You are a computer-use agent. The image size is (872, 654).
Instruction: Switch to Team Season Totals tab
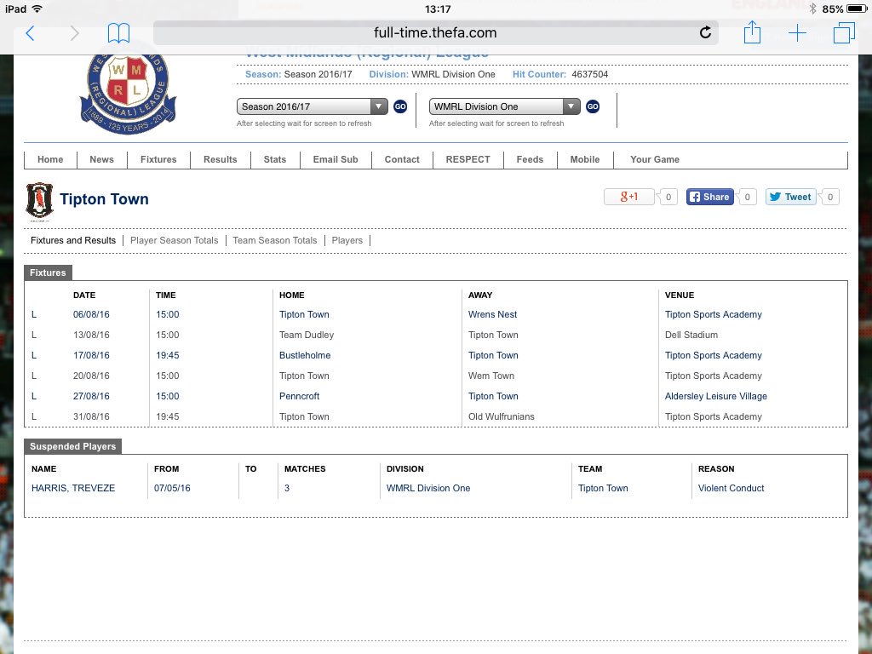(274, 240)
